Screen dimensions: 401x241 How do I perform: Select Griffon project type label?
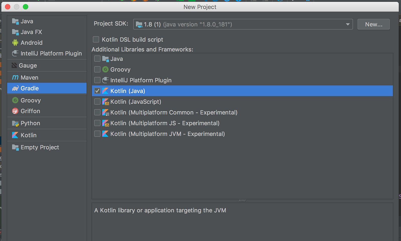pos(30,111)
